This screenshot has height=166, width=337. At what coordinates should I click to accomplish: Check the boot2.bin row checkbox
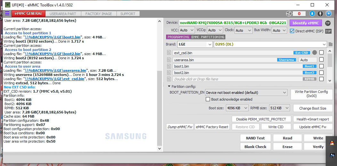coord(321,72)
